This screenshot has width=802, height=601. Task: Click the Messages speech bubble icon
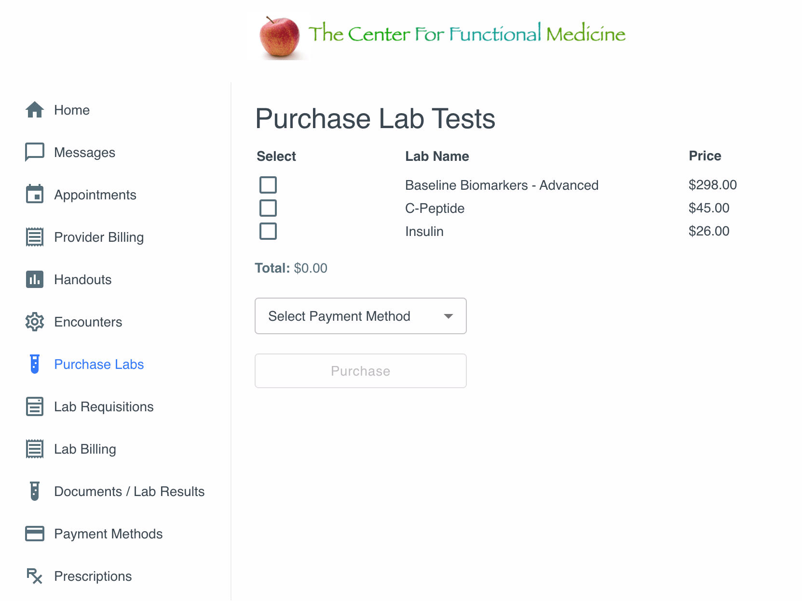point(35,152)
